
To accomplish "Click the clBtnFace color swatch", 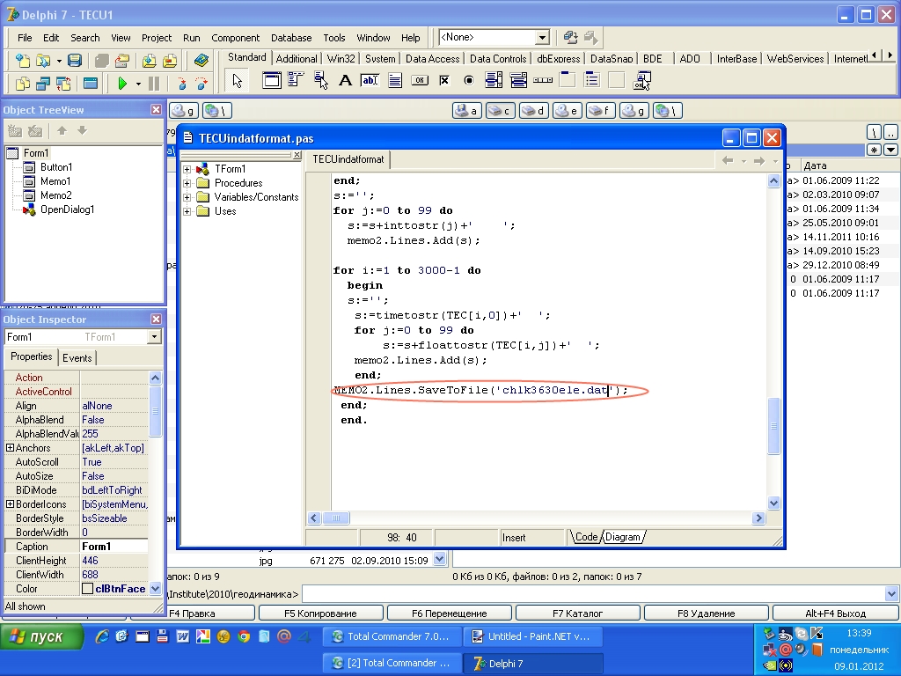I will (x=88, y=589).
